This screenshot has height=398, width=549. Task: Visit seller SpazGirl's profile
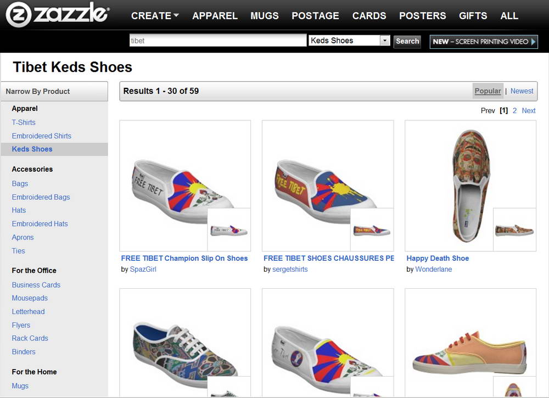click(x=143, y=269)
